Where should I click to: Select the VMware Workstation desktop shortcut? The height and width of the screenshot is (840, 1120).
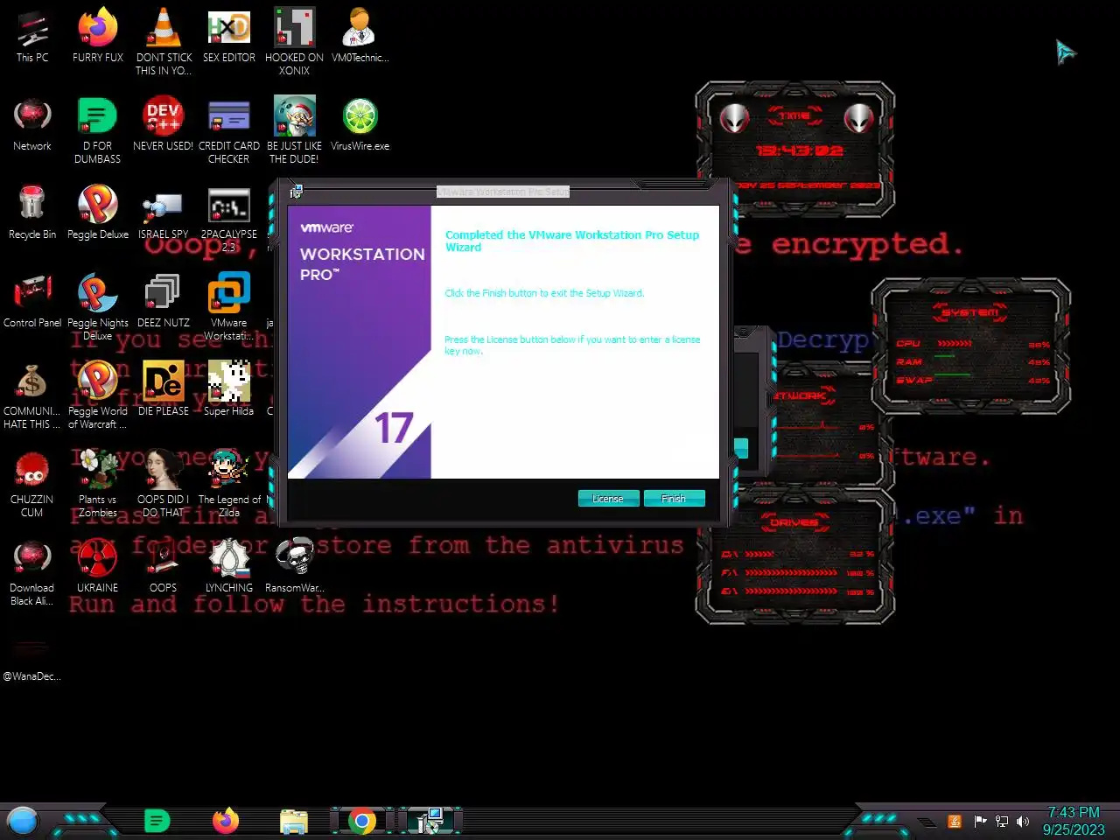(x=229, y=306)
